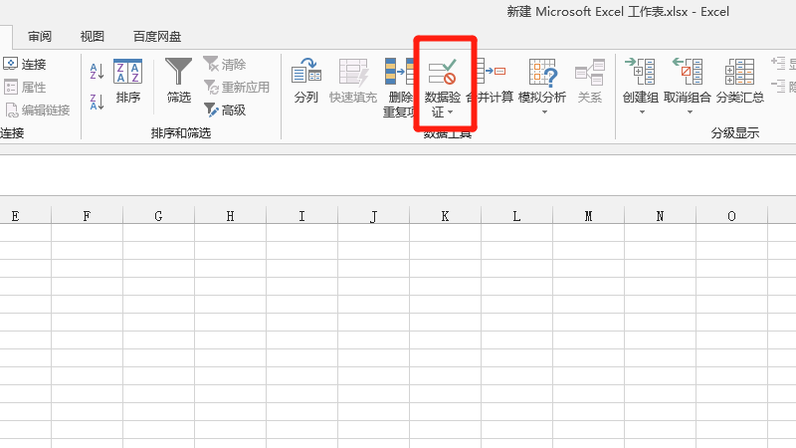Toggle the 筛选 (Filter) funnel button
The width and height of the screenshot is (796, 448).
pyautogui.click(x=179, y=81)
